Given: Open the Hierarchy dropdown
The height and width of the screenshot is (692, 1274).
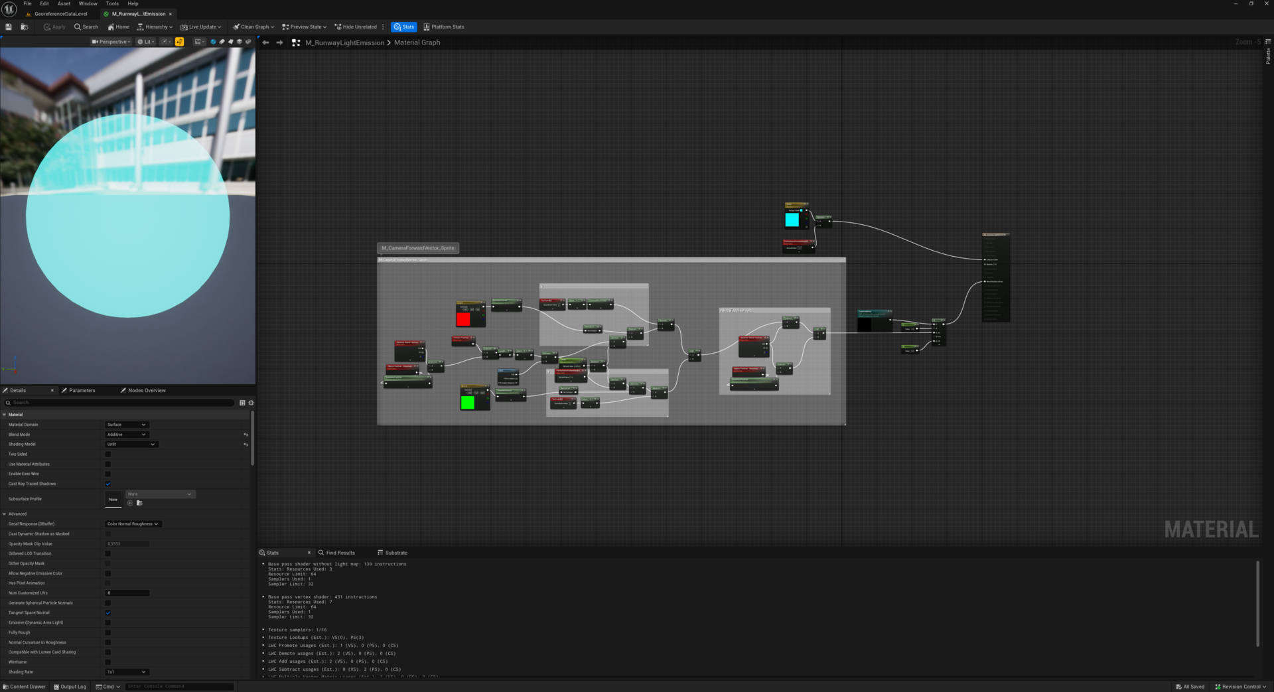Looking at the screenshot, I should pyautogui.click(x=155, y=27).
